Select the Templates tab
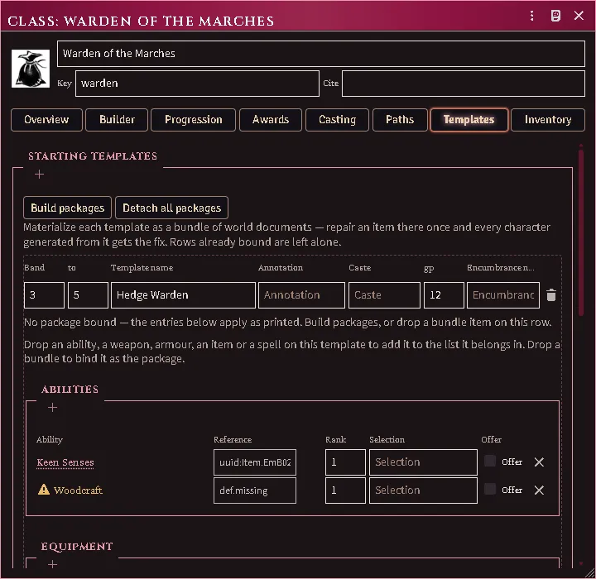Viewport: 596px width, 579px height. click(469, 120)
